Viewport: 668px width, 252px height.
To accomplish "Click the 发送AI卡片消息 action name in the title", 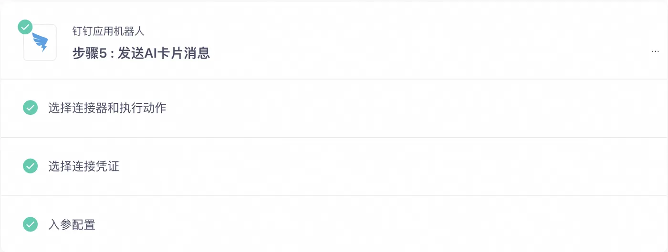I will (x=164, y=53).
